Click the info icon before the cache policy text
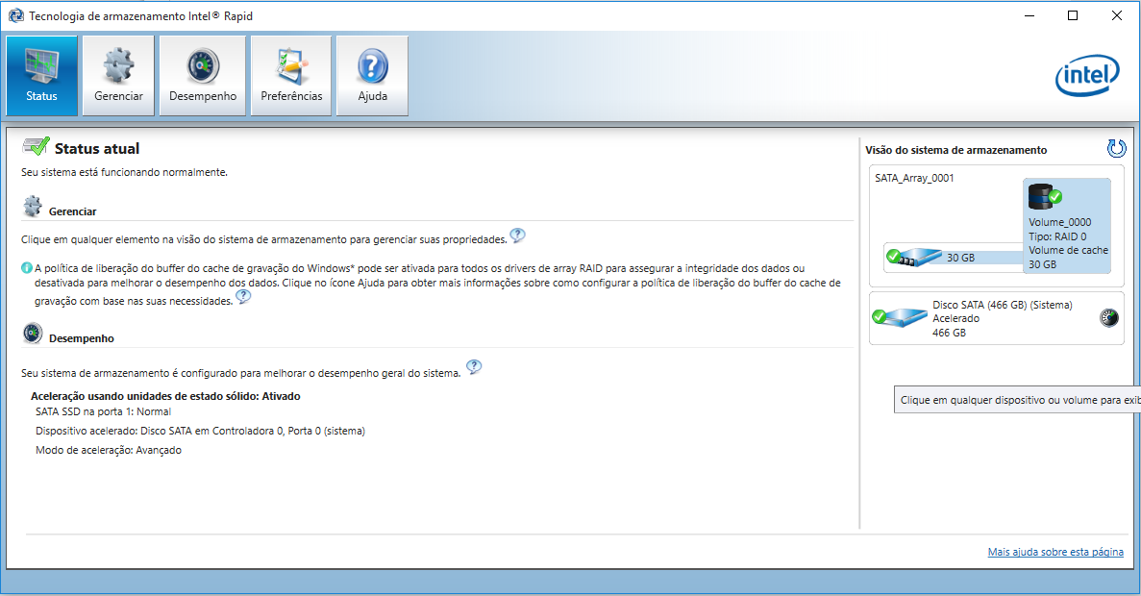 click(x=27, y=268)
